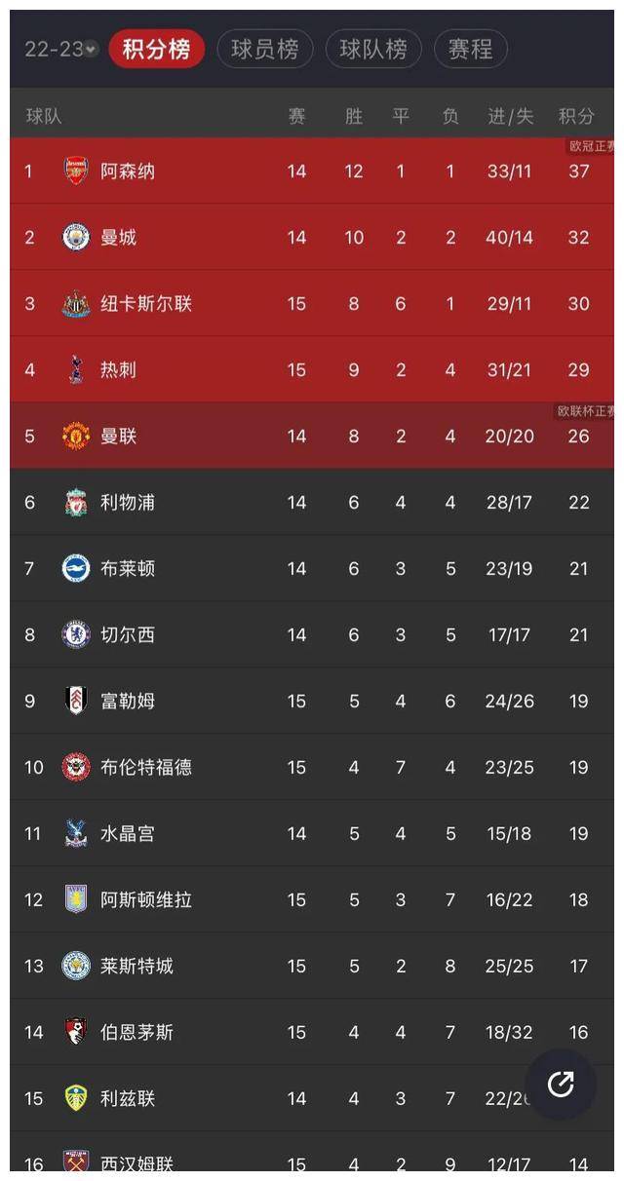Open the 22-23 season dropdown
Image resolution: width=624 pixels, height=1181 pixels.
60,49
